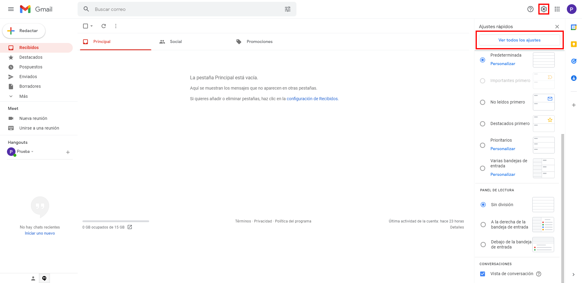Select Debajo de la bandeja de entrada

pos(483,245)
